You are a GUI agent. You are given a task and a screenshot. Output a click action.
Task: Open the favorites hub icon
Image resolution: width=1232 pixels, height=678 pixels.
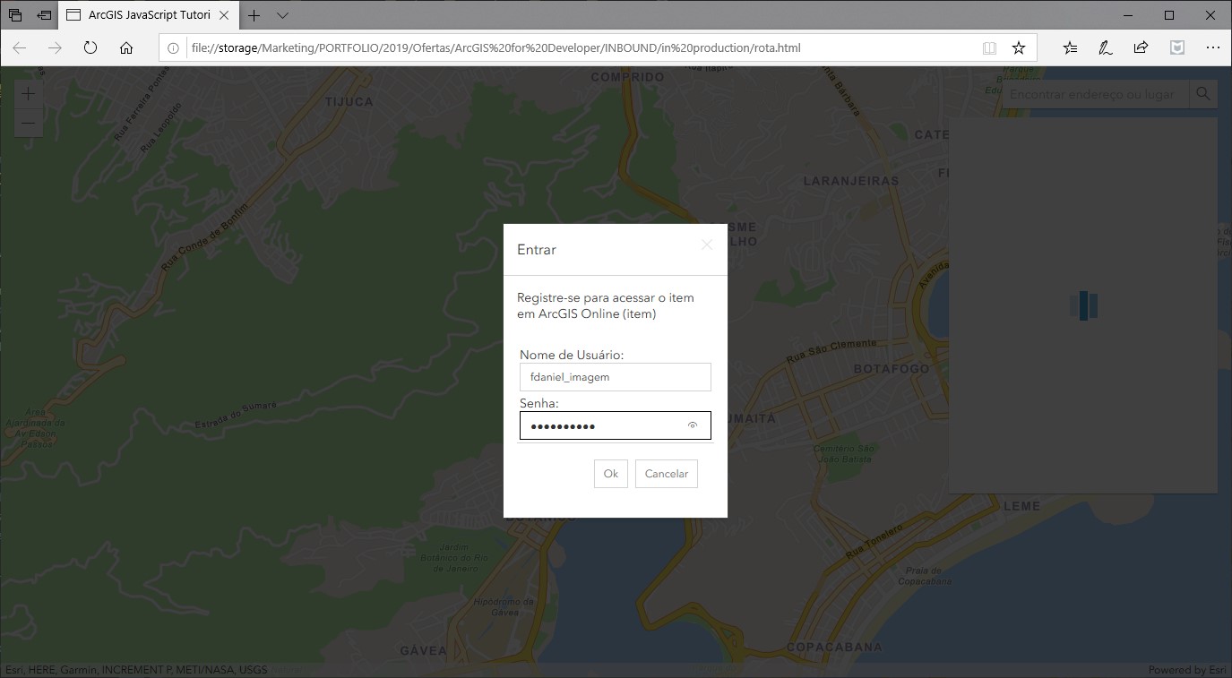point(1070,48)
